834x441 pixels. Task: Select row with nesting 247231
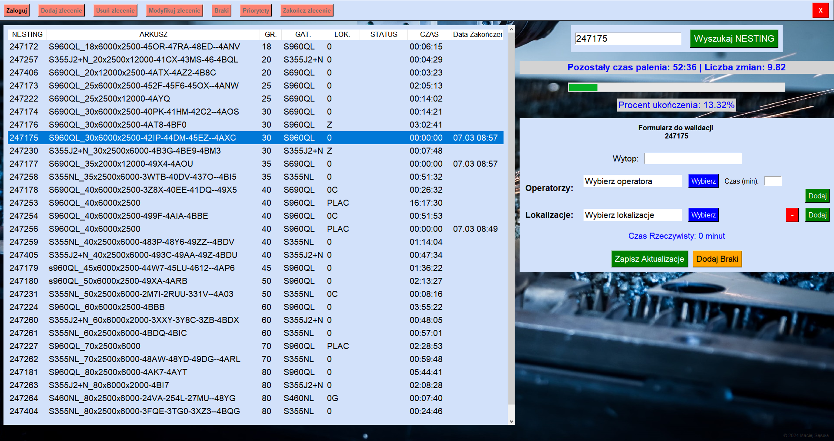point(256,294)
